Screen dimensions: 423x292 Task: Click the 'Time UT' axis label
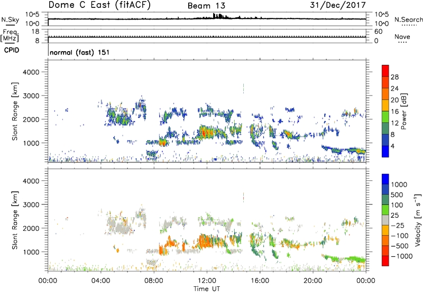coord(207,288)
